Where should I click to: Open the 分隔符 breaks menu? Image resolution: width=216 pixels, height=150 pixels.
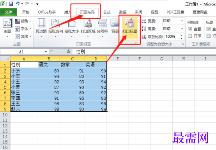point(103,28)
